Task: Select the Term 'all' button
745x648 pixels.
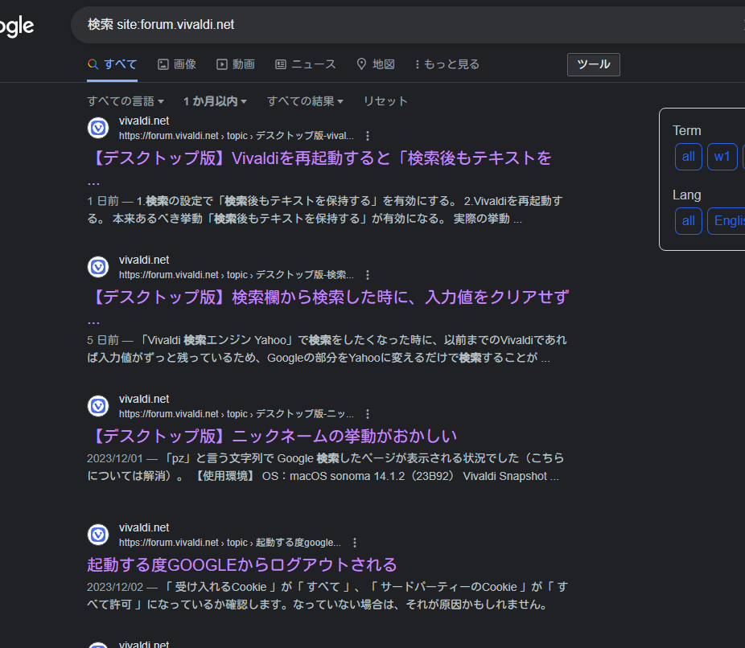Action: click(689, 157)
